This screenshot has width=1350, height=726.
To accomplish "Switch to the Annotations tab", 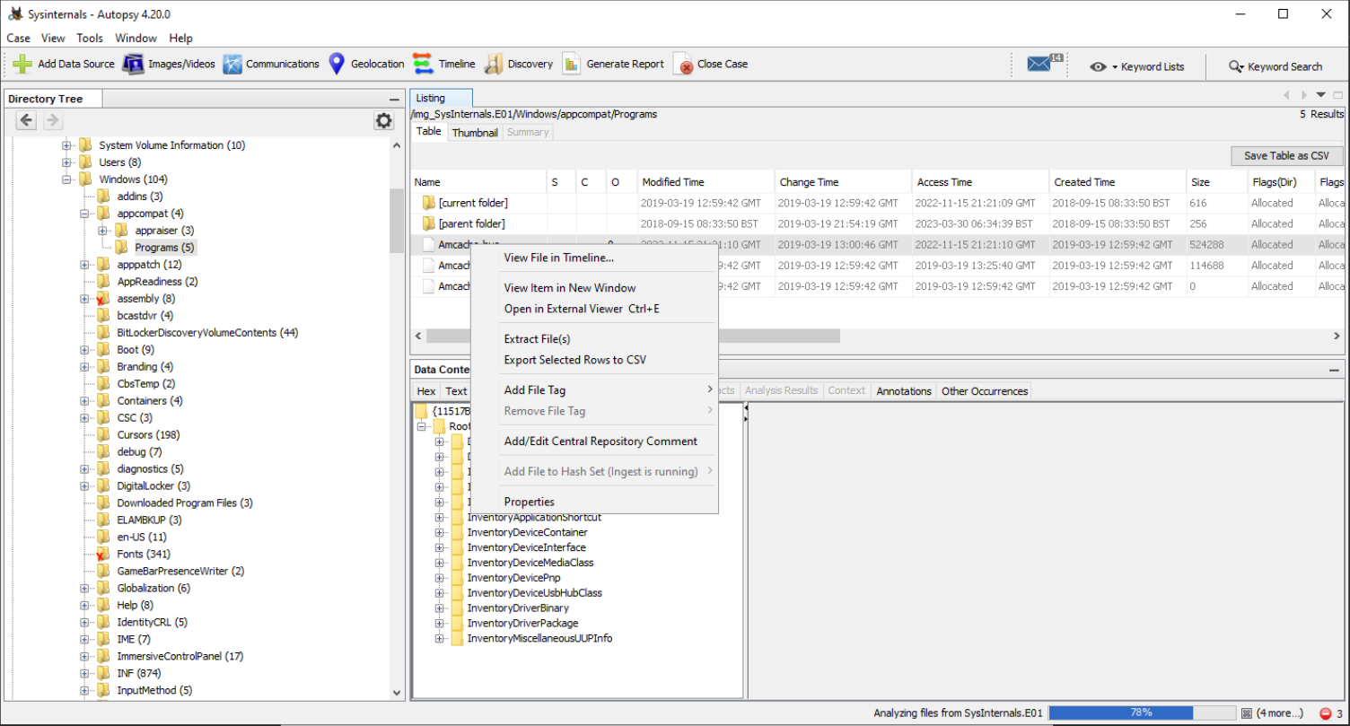I will (904, 391).
